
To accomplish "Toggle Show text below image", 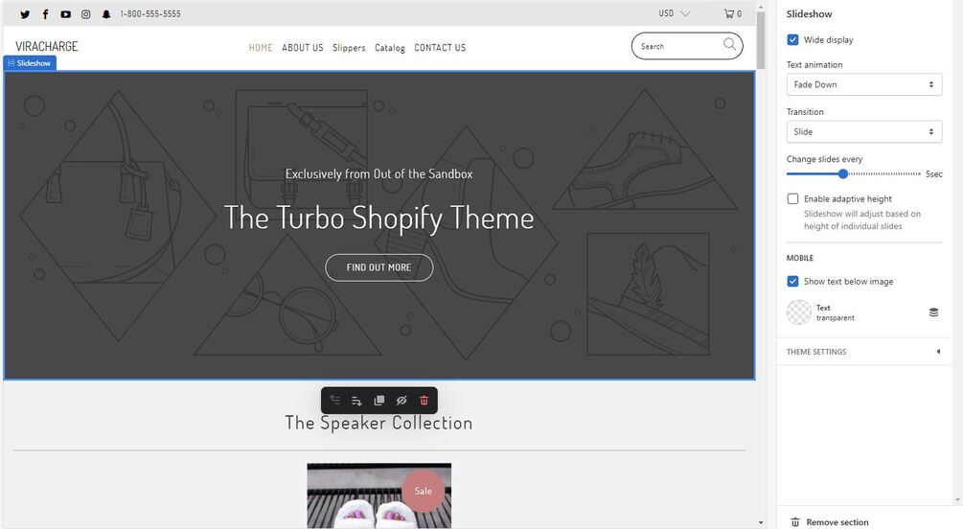I will [792, 281].
